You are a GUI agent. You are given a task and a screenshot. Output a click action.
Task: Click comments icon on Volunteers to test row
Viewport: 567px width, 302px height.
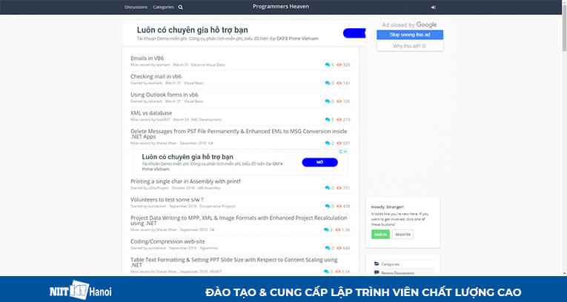(328, 207)
